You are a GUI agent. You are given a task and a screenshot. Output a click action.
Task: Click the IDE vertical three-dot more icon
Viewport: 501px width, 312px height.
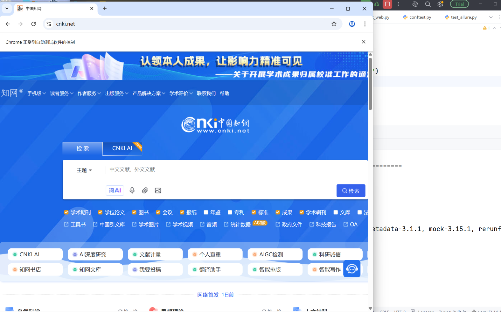[x=398, y=4]
